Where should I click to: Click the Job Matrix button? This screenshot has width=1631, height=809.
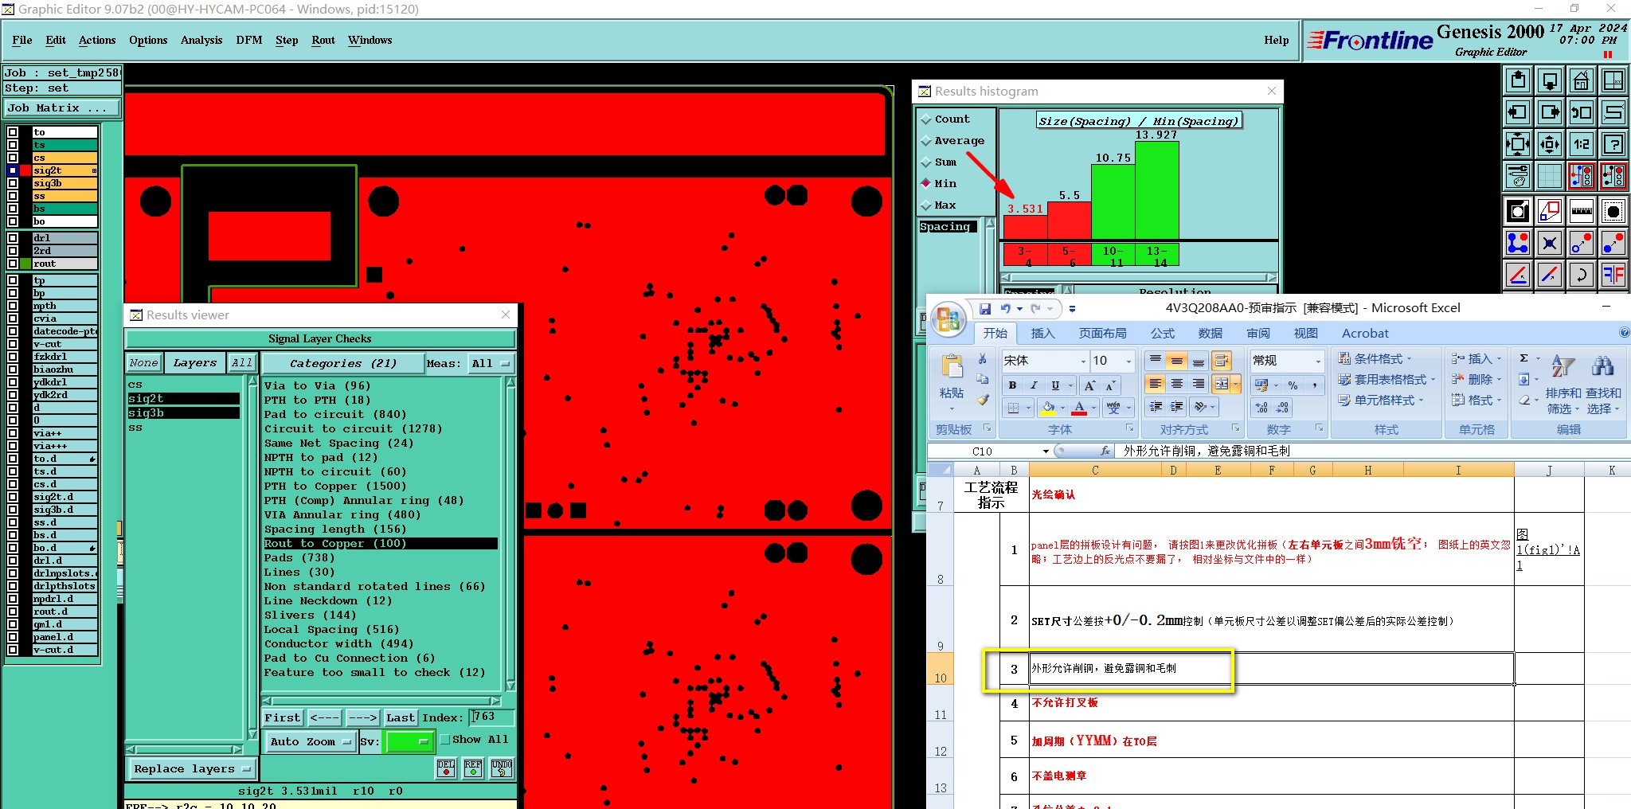[62, 107]
